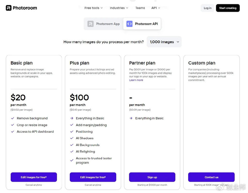Click the Remove background checkmark icon
Viewport: 248px width, 193px height.
point(13,118)
